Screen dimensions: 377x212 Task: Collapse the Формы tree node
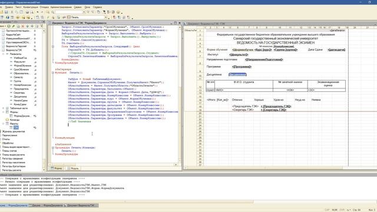[x=4, y=112]
